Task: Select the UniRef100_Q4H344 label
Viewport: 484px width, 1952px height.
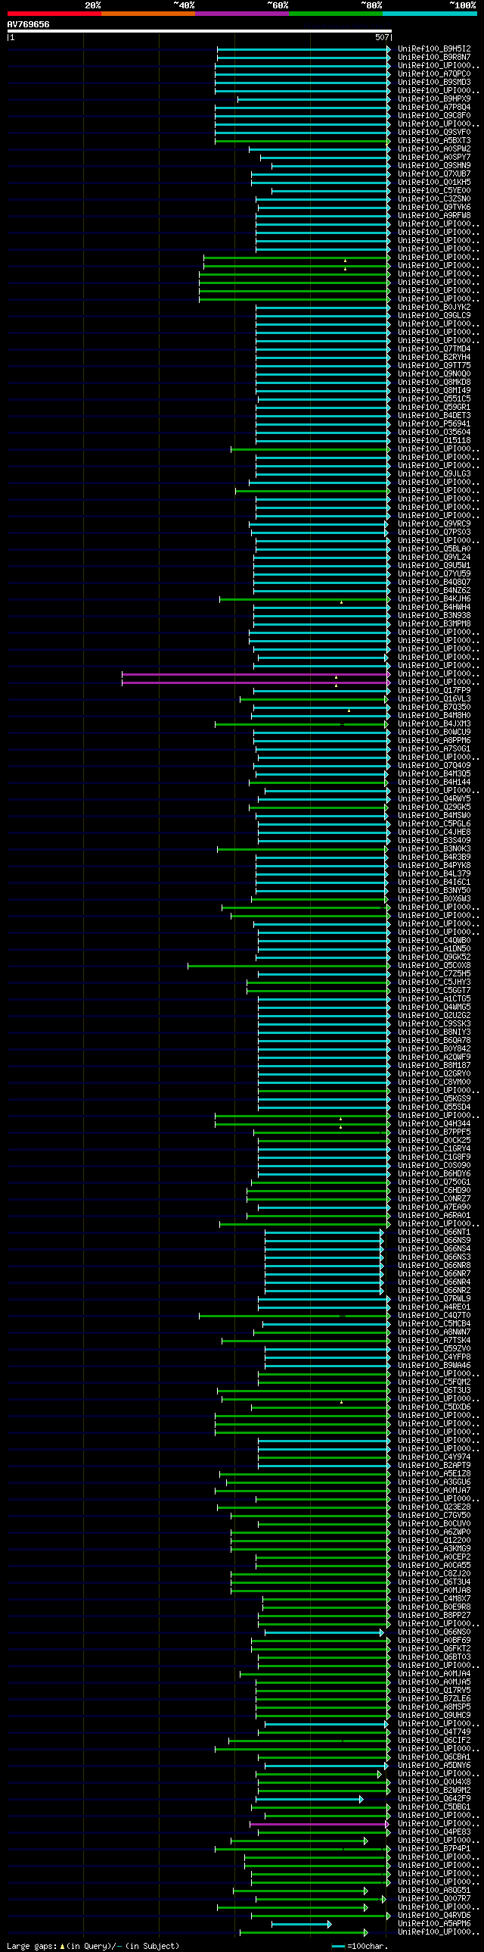Action: coord(434,1125)
